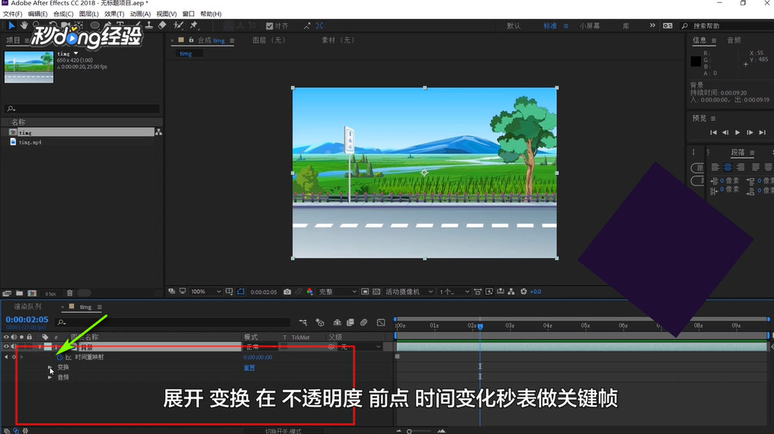
Task: Open grid and guide options
Action: 229,292
